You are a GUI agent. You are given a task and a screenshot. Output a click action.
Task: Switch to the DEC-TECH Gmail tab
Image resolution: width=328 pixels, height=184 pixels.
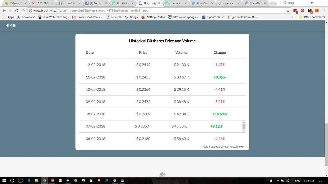pyautogui.click(x=42, y=3)
